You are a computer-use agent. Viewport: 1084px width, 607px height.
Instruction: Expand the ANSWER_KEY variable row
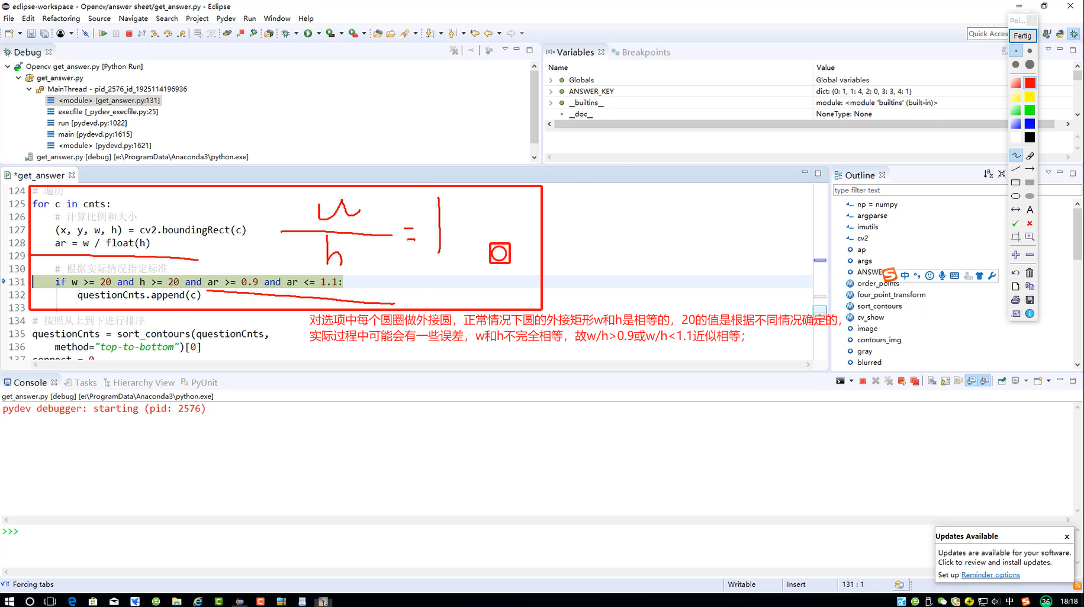(551, 91)
